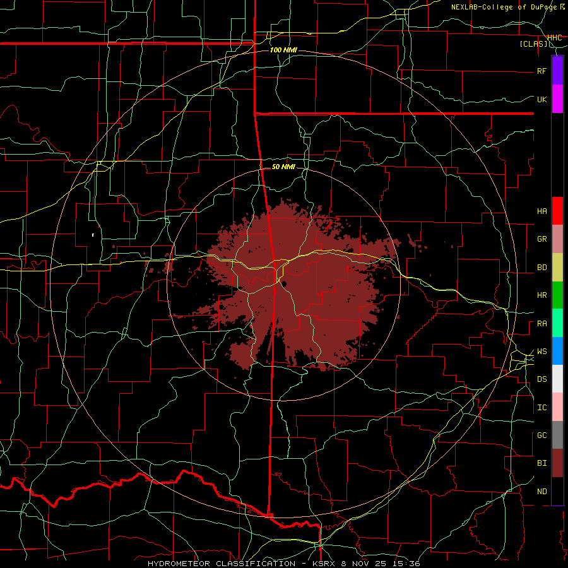568x568 pixels.
Task: Click the DS legend label
Action: (x=541, y=379)
